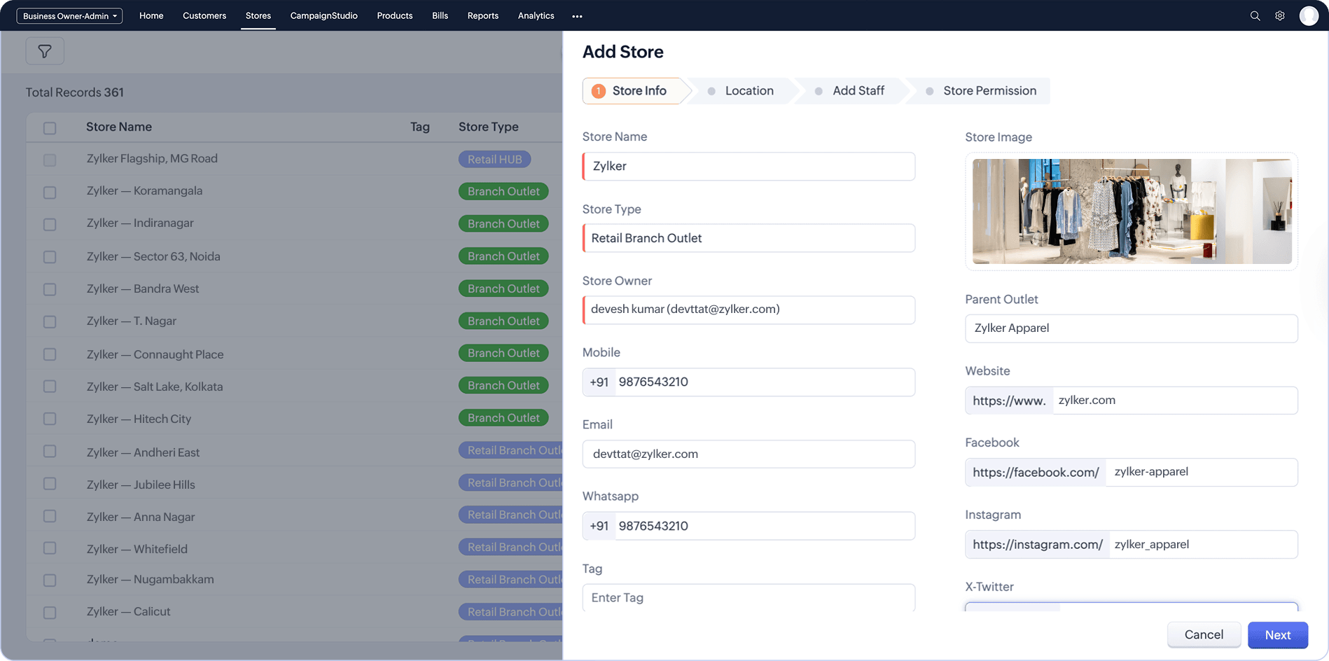The image size is (1329, 661).
Task: Check the Zylker Flagship, MG Road row
Action: [49, 160]
